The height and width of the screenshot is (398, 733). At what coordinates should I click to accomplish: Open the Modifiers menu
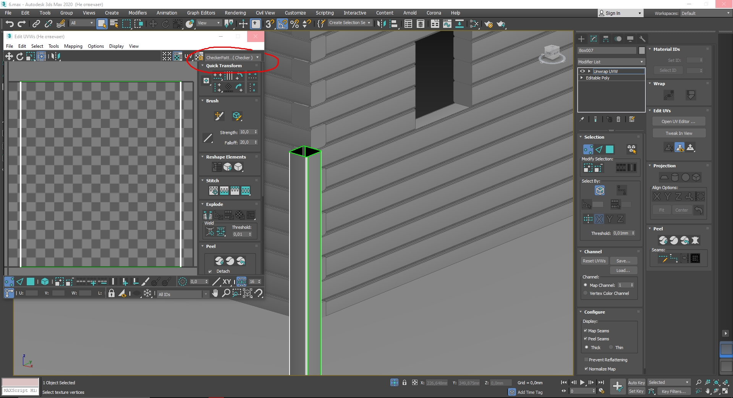(138, 13)
